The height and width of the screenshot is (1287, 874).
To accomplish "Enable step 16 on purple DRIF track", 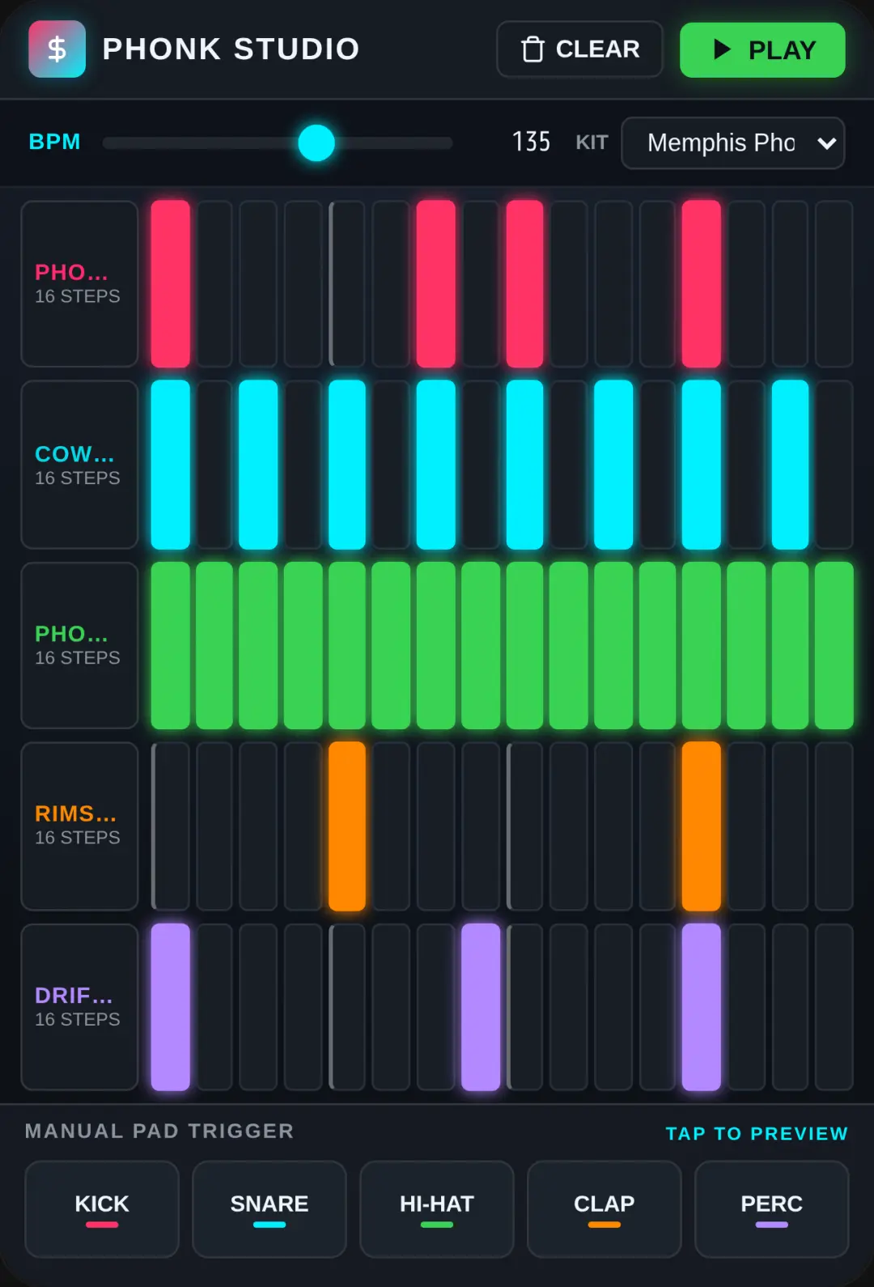I will coord(834,1007).
